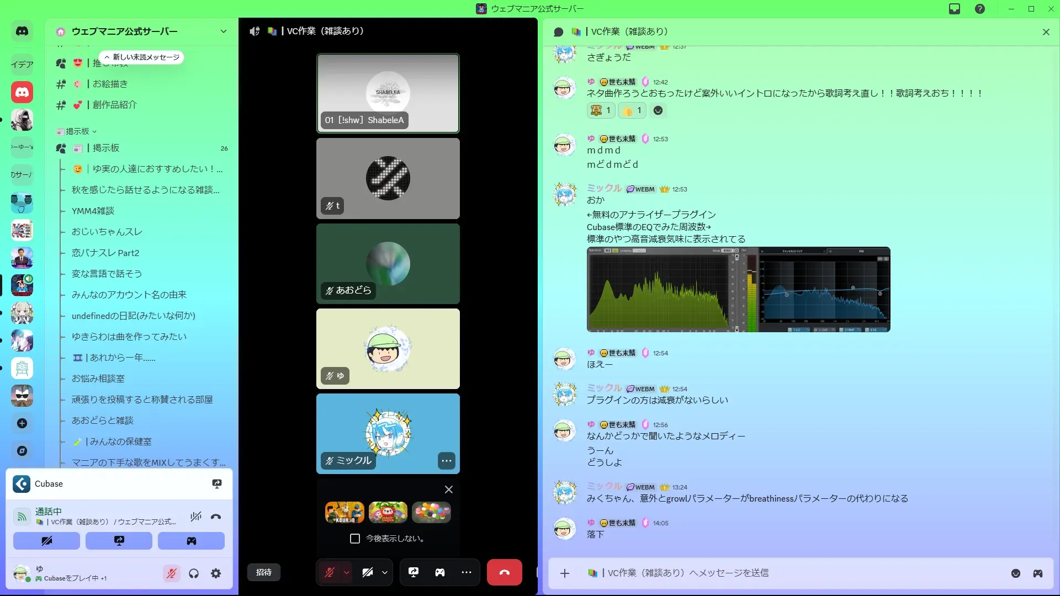Click plus attachment button in chat input
The image size is (1060, 596).
tap(565, 573)
